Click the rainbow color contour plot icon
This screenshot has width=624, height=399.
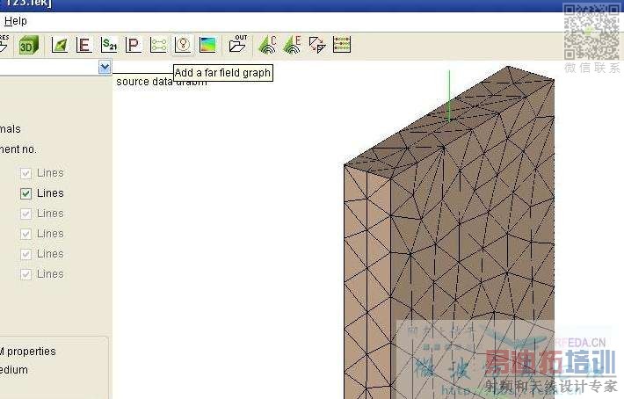[x=207, y=45]
